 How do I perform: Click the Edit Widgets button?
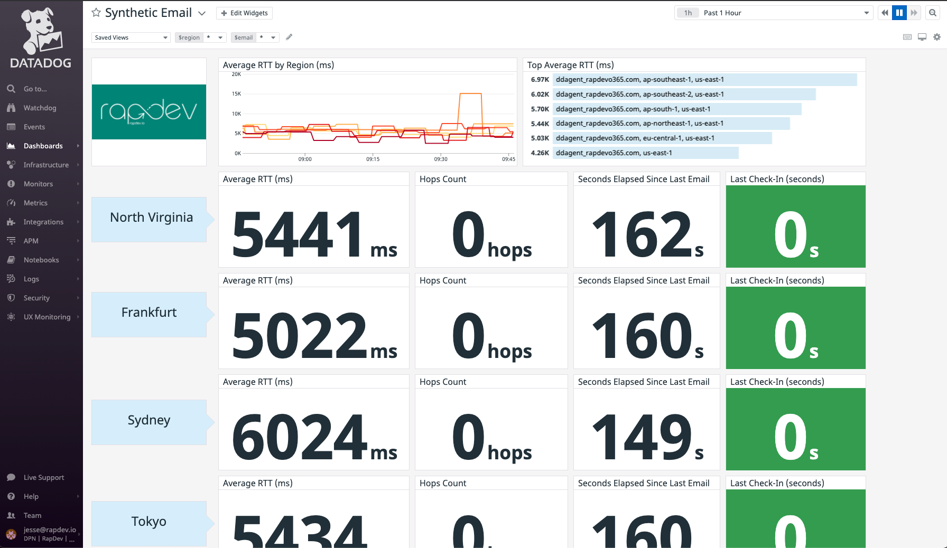point(244,13)
